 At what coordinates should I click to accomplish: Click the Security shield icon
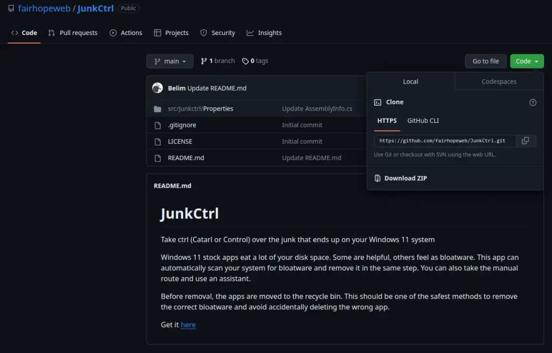tap(203, 33)
